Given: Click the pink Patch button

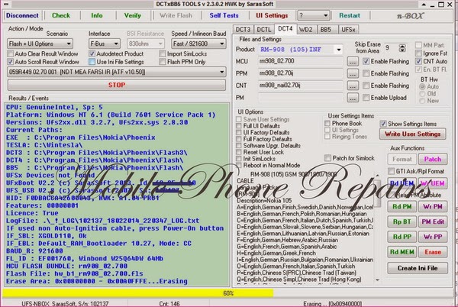Looking at the screenshot, I should coord(433,159).
